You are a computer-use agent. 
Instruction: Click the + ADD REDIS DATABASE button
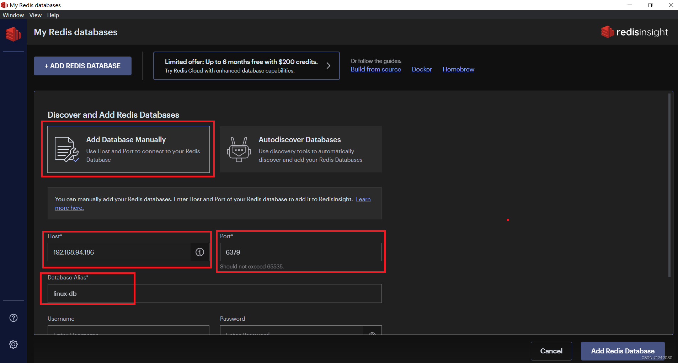coord(82,66)
